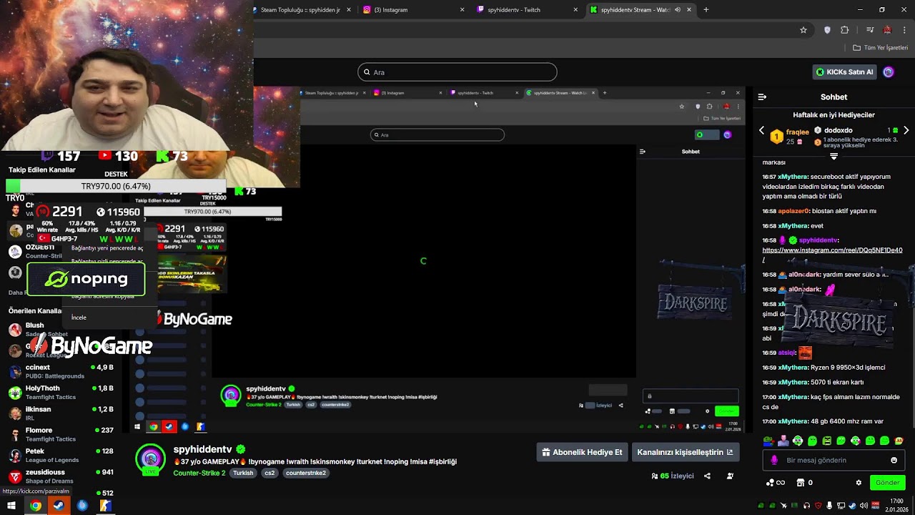Open the KICKs shop icon
Viewport: 915px width, 515px height.
(x=801, y=483)
